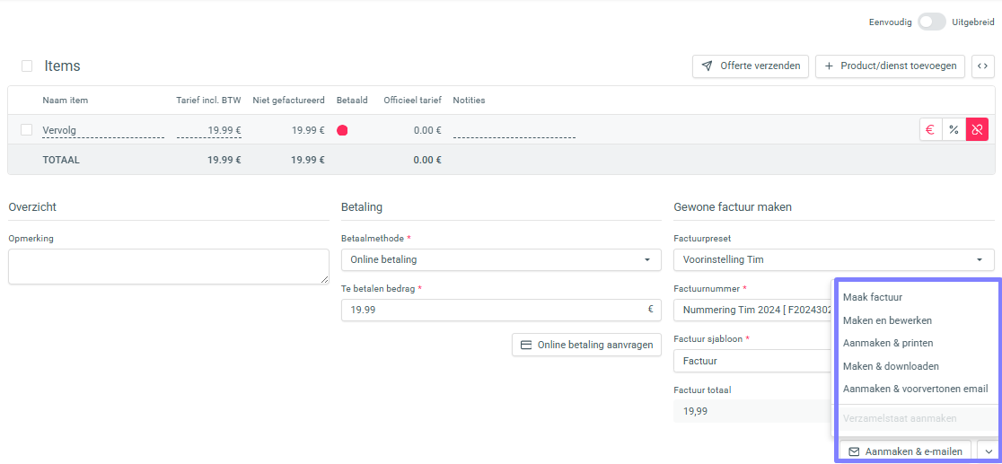Choose Maken en bewerken menu option
This screenshot has height=464, width=1002.
click(x=887, y=320)
